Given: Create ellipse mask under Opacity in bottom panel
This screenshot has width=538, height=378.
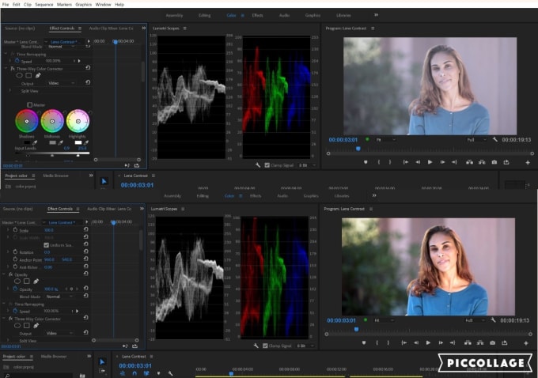Looking at the screenshot, I should [17, 282].
